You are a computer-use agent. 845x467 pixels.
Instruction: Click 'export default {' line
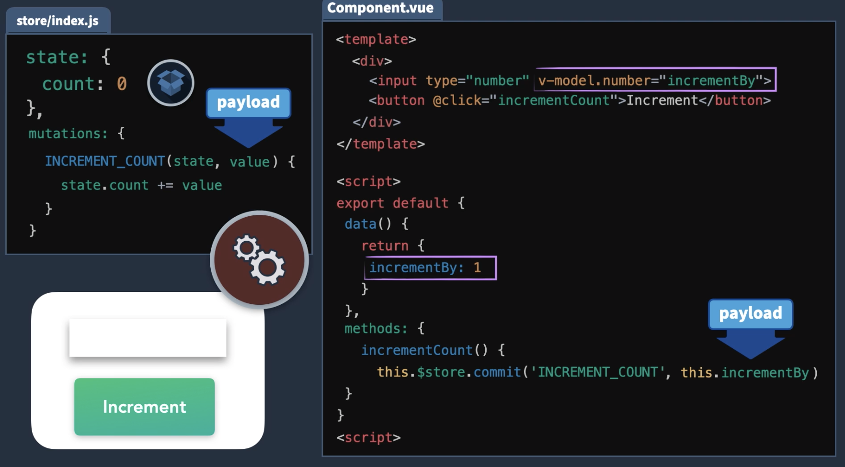pos(400,203)
